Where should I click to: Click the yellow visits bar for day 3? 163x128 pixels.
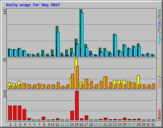click(x=18, y=85)
